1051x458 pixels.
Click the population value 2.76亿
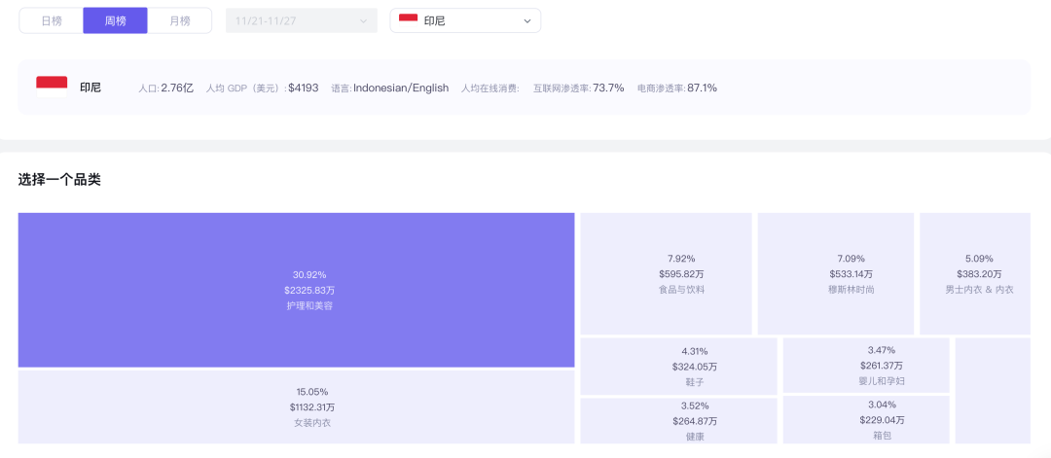(x=177, y=88)
